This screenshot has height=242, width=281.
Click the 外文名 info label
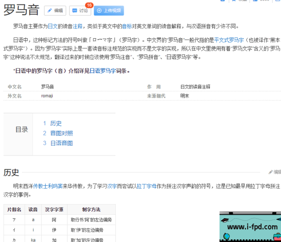click(x=14, y=96)
